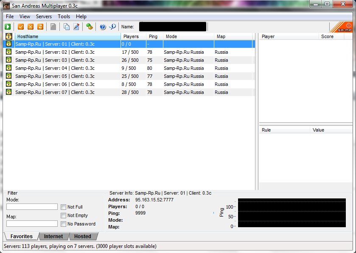Click the 28 / 500 players cell
The height and width of the screenshot is (253, 356).
pyautogui.click(x=130, y=92)
